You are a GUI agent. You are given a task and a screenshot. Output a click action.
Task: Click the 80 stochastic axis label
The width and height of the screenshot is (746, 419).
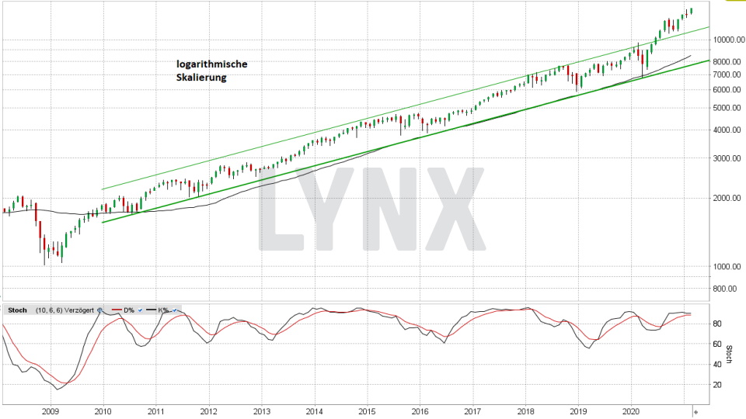point(717,324)
